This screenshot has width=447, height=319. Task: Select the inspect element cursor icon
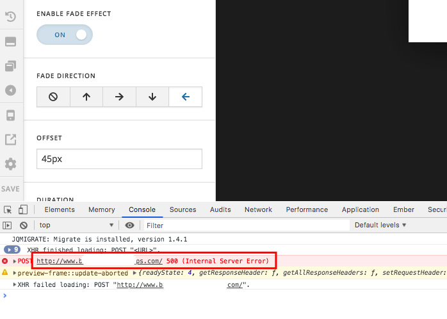click(8, 209)
